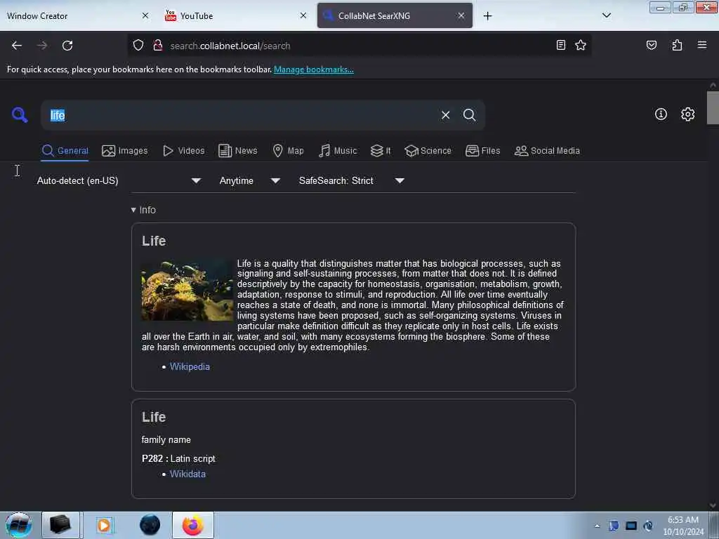Switch to Social Media category
719x539 pixels.
547,151
